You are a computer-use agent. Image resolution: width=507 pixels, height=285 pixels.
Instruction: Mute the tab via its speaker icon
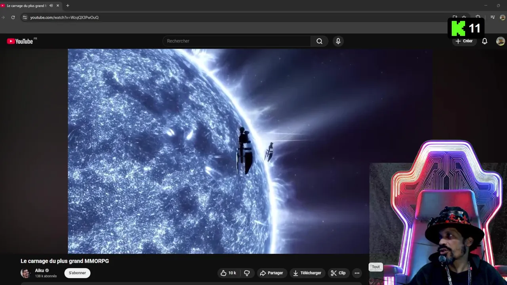coord(51,6)
